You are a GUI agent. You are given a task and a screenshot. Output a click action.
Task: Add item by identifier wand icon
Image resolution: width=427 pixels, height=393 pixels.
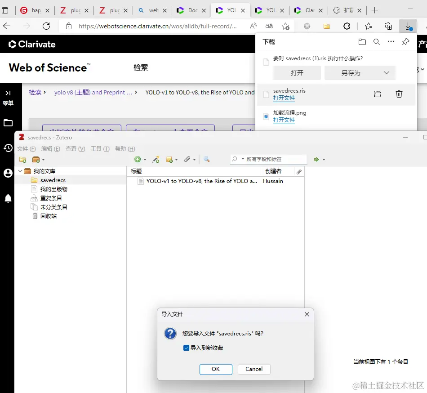coord(156,159)
